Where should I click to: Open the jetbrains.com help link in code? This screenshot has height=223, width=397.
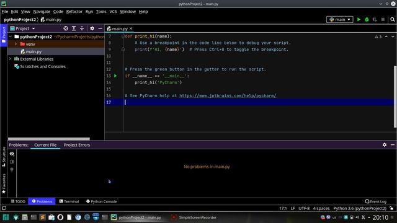coord(228,95)
